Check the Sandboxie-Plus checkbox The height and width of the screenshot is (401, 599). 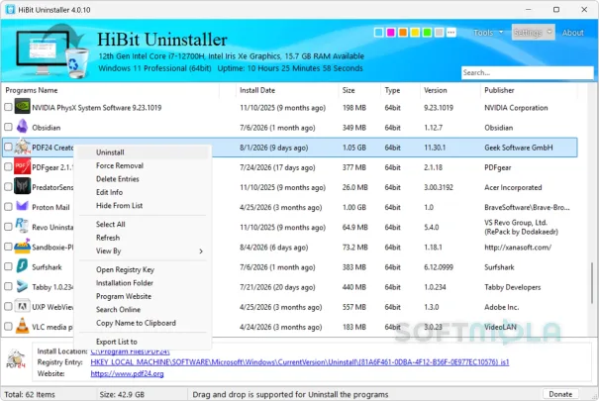[x=8, y=247]
